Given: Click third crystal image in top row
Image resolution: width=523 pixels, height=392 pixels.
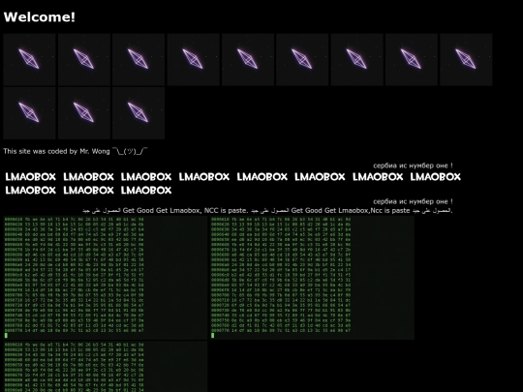Looking at the screenshot, I should [138, 59].
